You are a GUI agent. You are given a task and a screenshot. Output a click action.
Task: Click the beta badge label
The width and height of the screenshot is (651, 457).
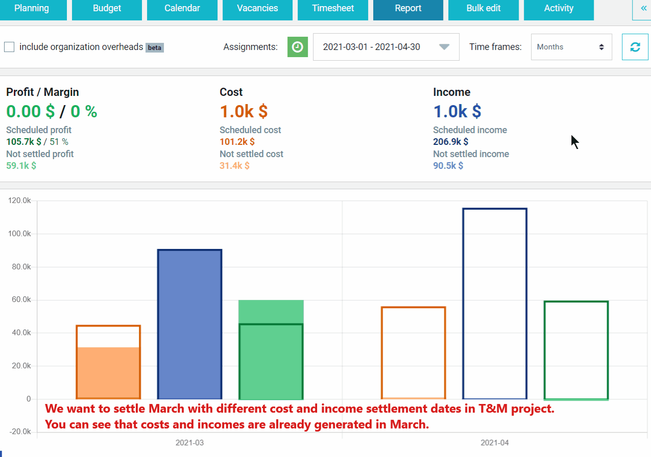point(155,47)
